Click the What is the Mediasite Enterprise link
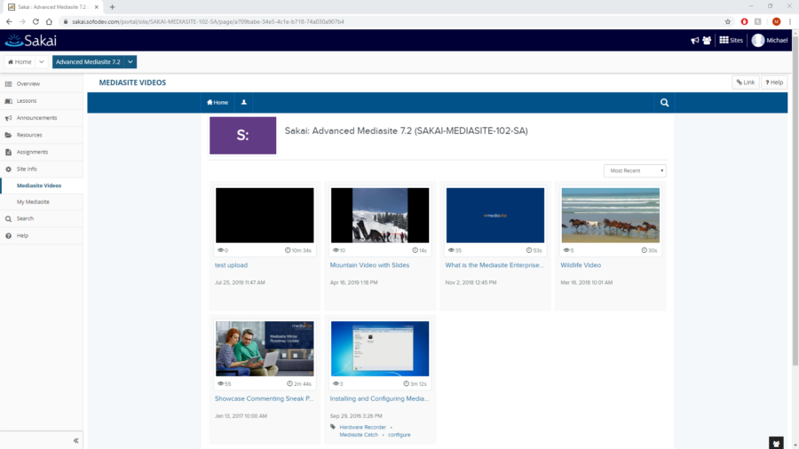 494,265
